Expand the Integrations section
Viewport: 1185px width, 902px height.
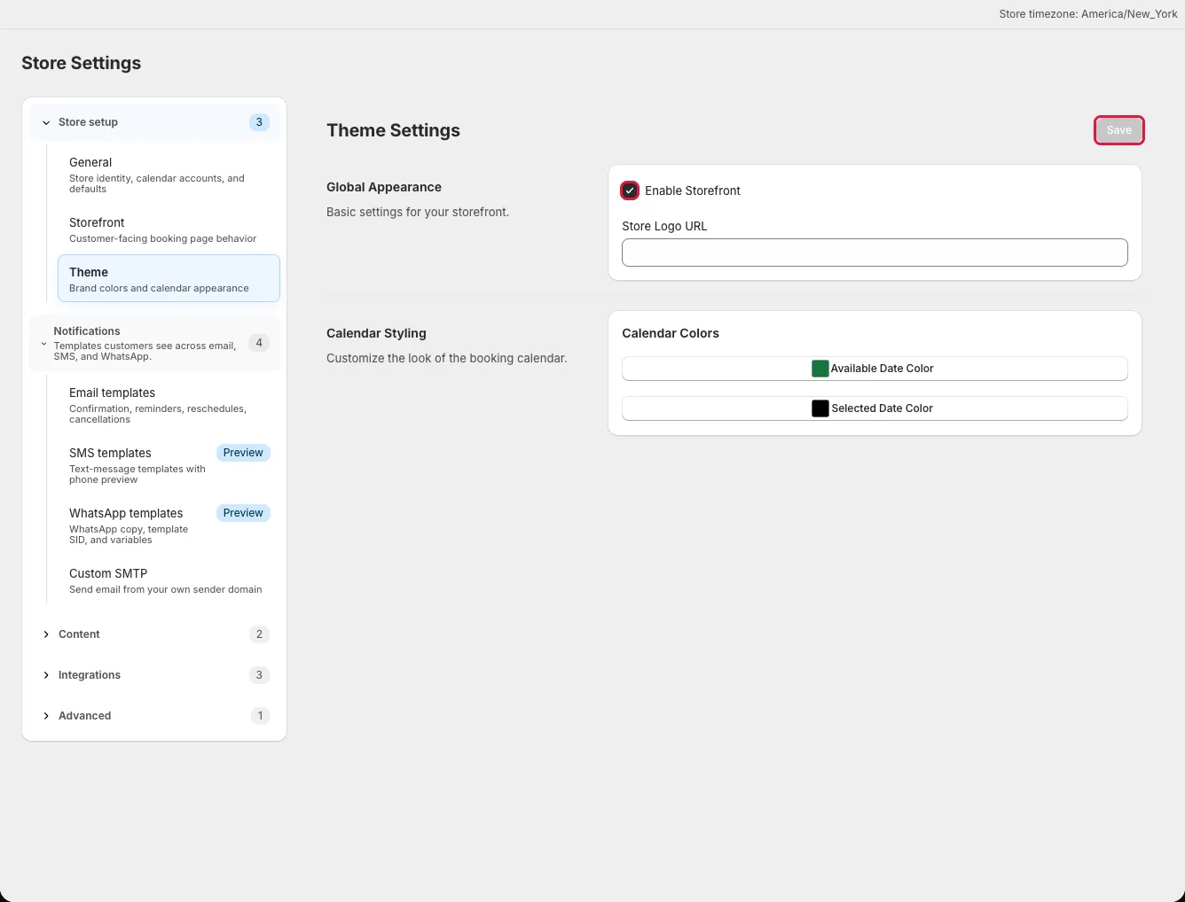tap(154, 675)
